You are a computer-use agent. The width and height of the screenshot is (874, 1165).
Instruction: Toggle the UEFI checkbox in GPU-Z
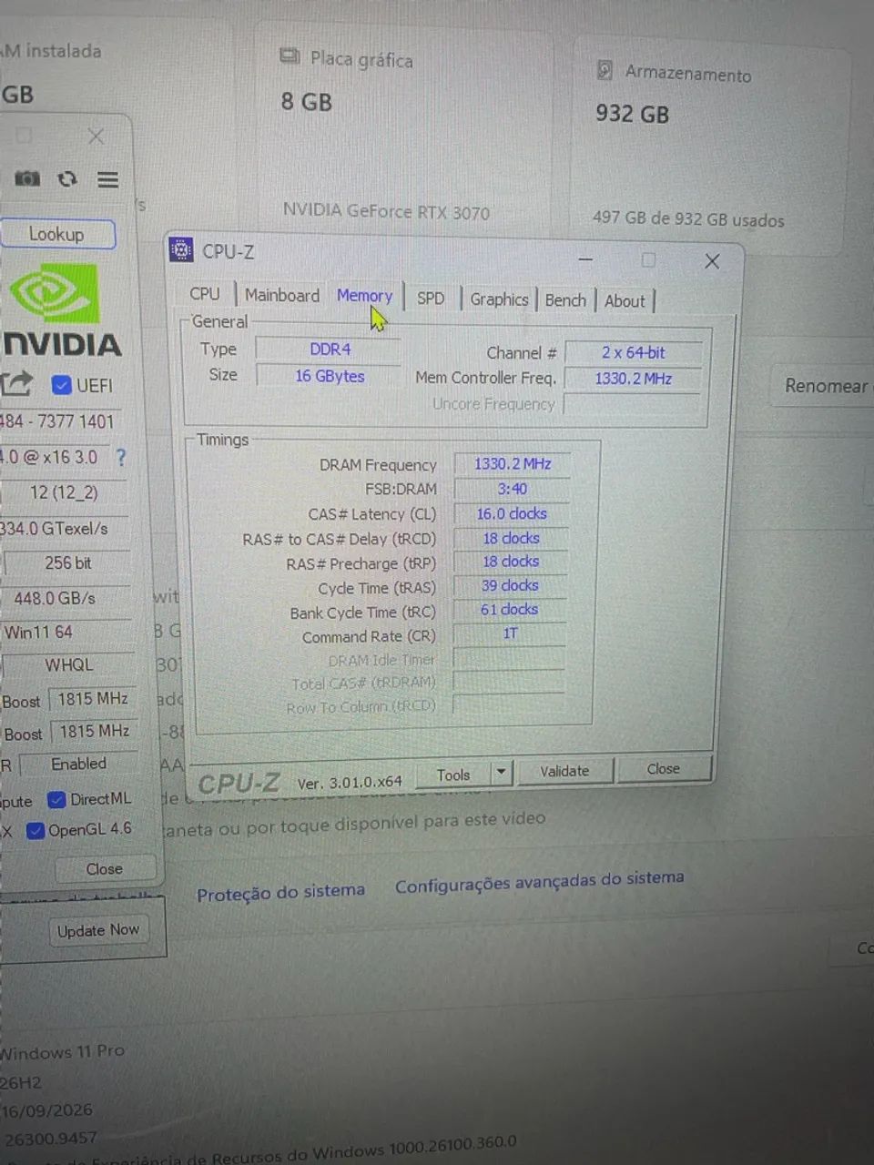[62, 385]
